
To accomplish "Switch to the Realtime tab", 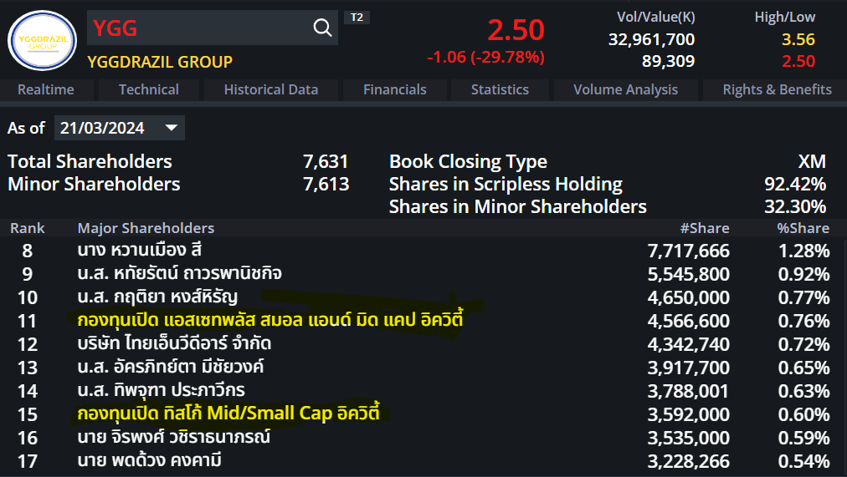I will pyautogui.click(x=46, y=89).
